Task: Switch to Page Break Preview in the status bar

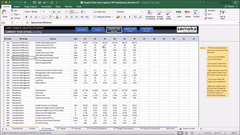Action: pyautogui.click(x=192, y=133)
